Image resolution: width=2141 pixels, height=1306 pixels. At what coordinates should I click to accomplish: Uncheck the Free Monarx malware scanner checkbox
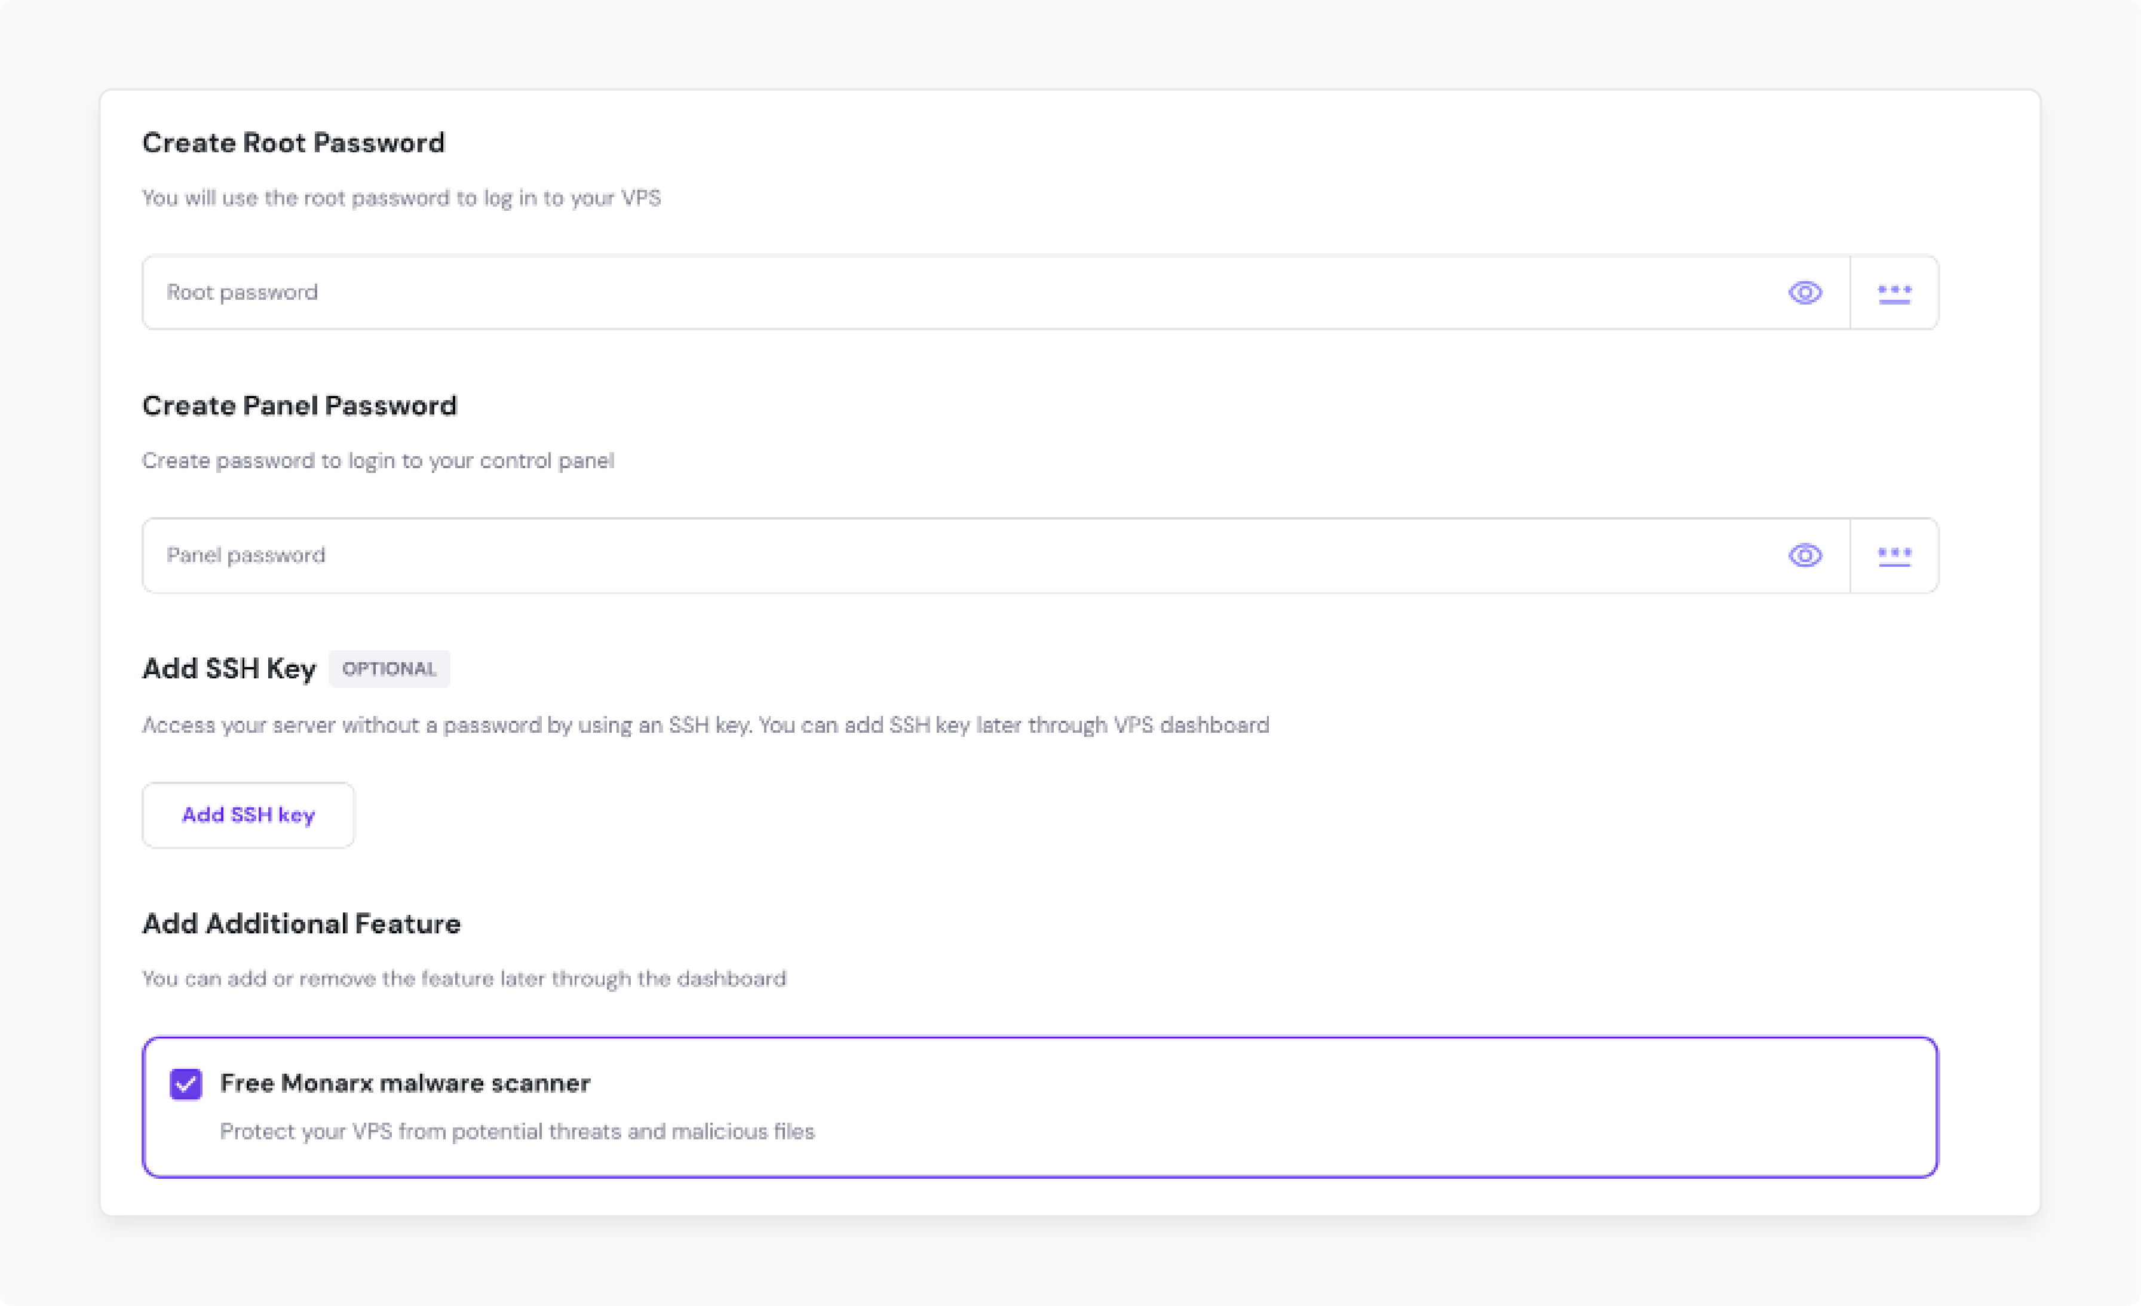click(x=186, y=1084)
